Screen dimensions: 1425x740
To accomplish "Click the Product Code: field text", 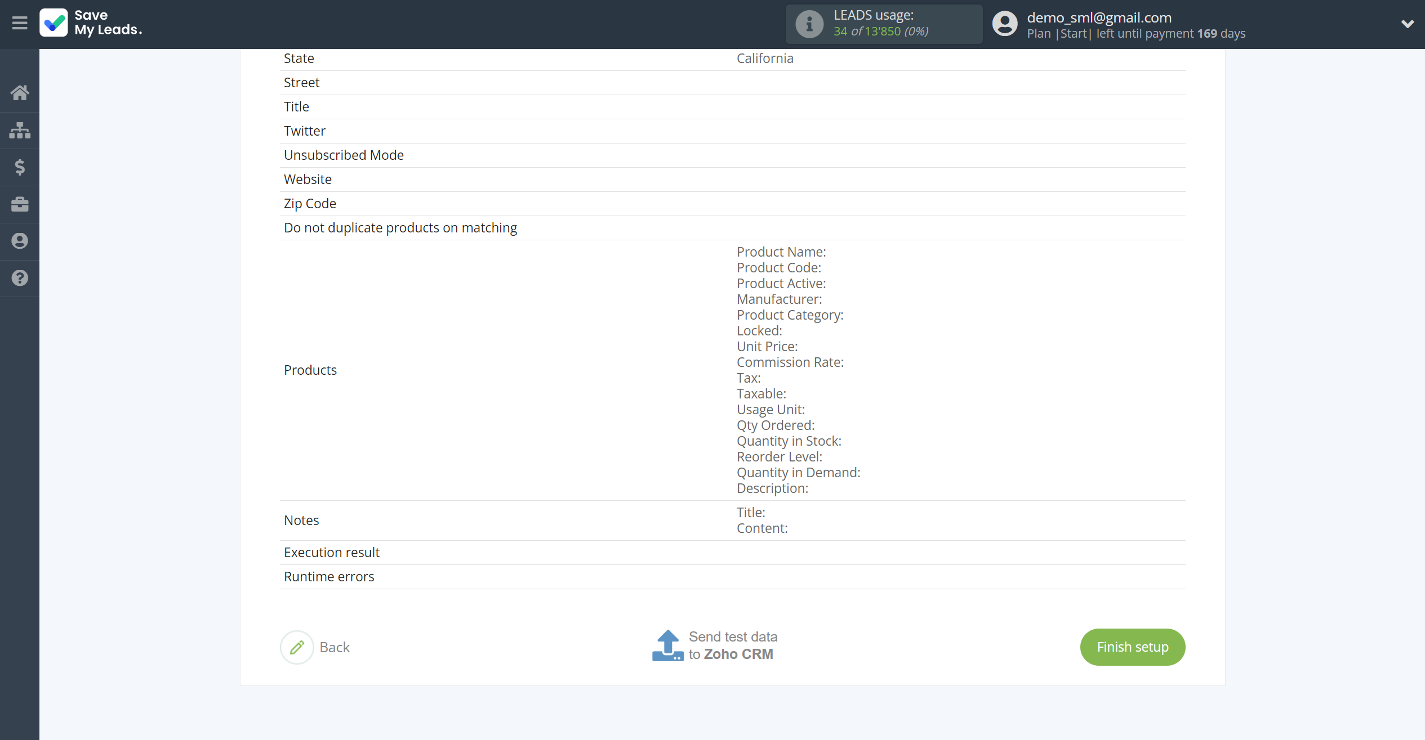I will click(x=779, y=268).
